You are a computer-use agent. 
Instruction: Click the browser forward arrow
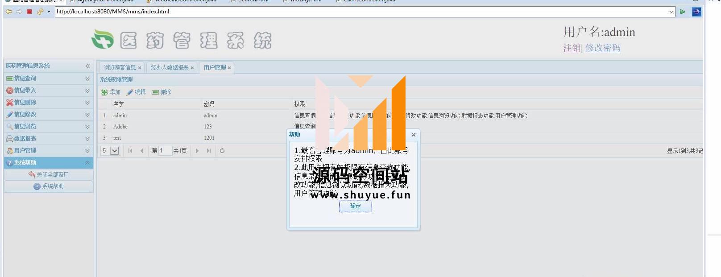[19, 12]
